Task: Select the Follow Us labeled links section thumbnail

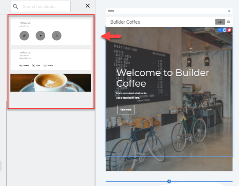Action: click(51, 60)
